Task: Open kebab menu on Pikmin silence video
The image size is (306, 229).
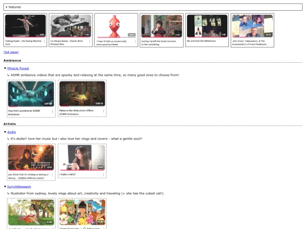Action: [x=135, y=41]
